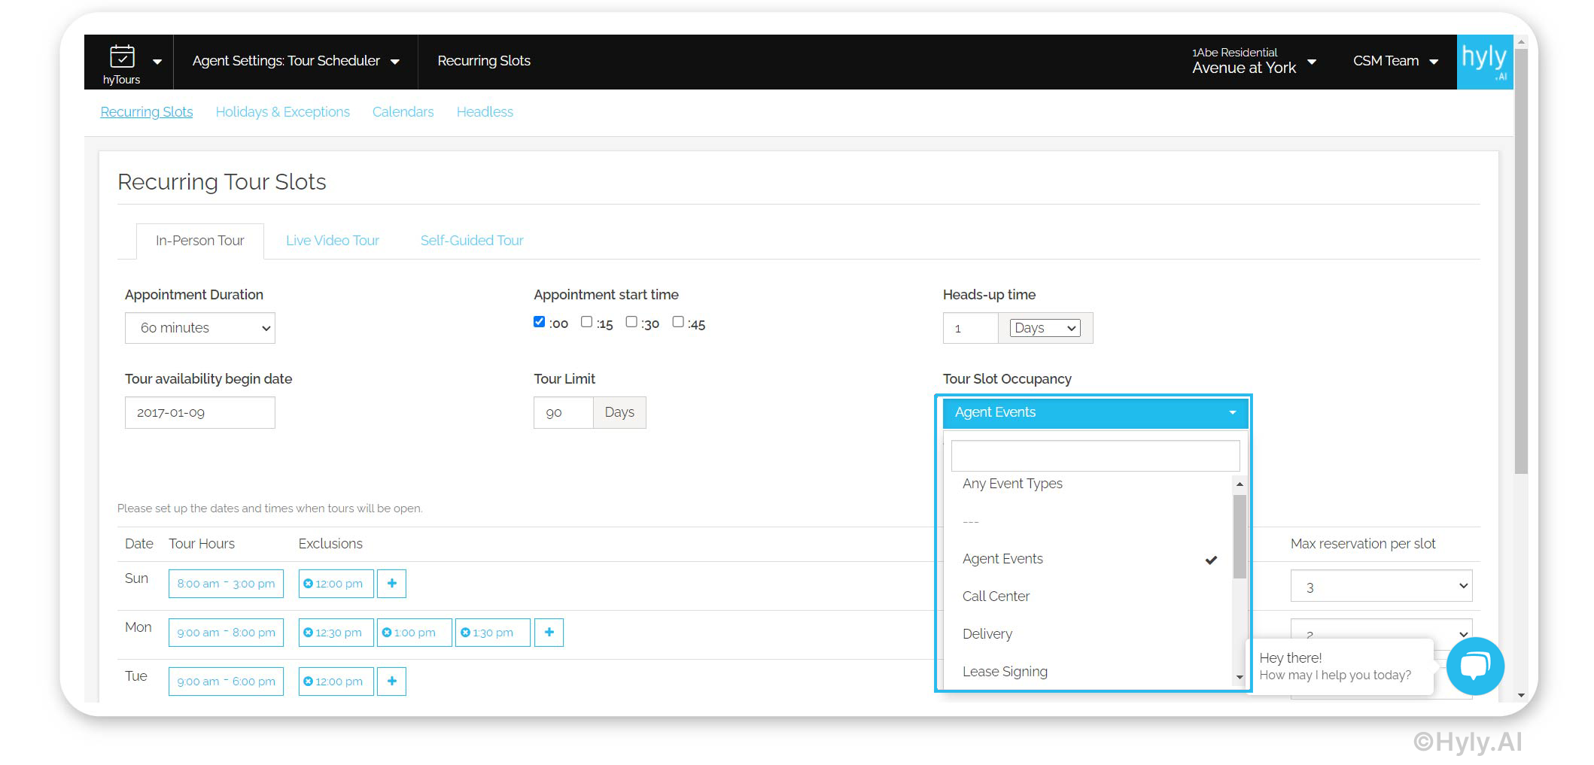Open Monday max reservation per slot dropdown

tap(1382, 630)
